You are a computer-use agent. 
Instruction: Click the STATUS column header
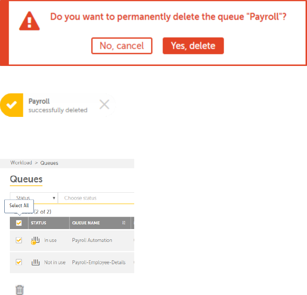(39, 223)
